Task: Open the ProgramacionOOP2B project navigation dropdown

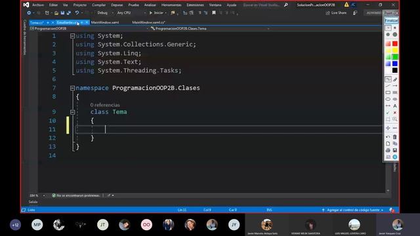Action: 89,29
